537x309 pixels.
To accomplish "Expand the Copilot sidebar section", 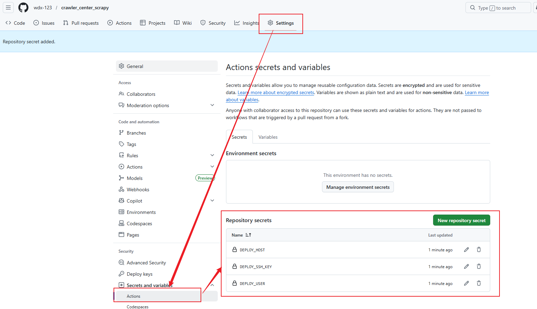I will coord(212,201).
